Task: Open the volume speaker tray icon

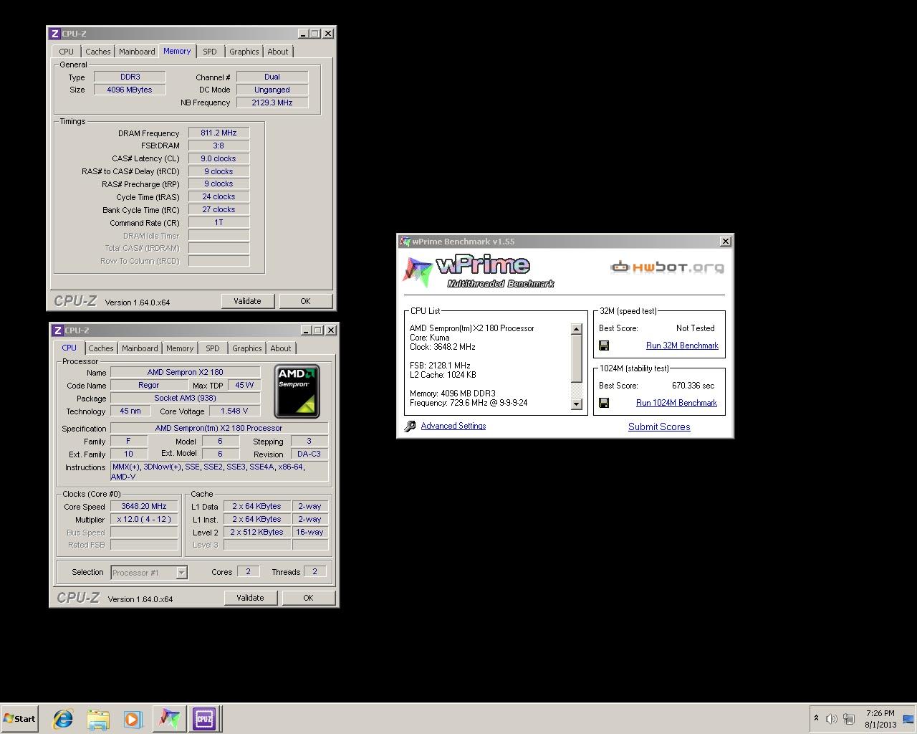Action: pyautogui.click(x=832, y=718)
